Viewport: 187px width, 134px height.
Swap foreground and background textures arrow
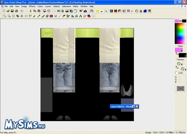coord(177,68)
